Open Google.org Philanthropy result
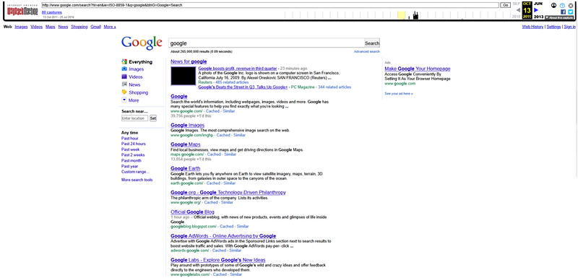The height and width of the screenshot is (278, 578). coord(228,192)
